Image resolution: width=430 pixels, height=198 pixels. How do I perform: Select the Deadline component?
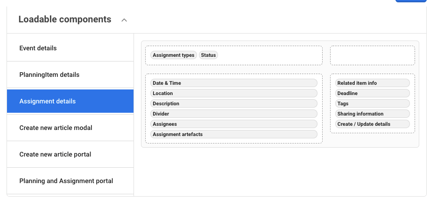click(x=372, y=93)
